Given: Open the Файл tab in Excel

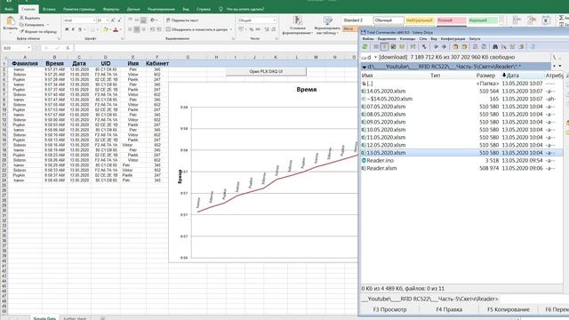Looking at the screenshot, I should [9, 9].
